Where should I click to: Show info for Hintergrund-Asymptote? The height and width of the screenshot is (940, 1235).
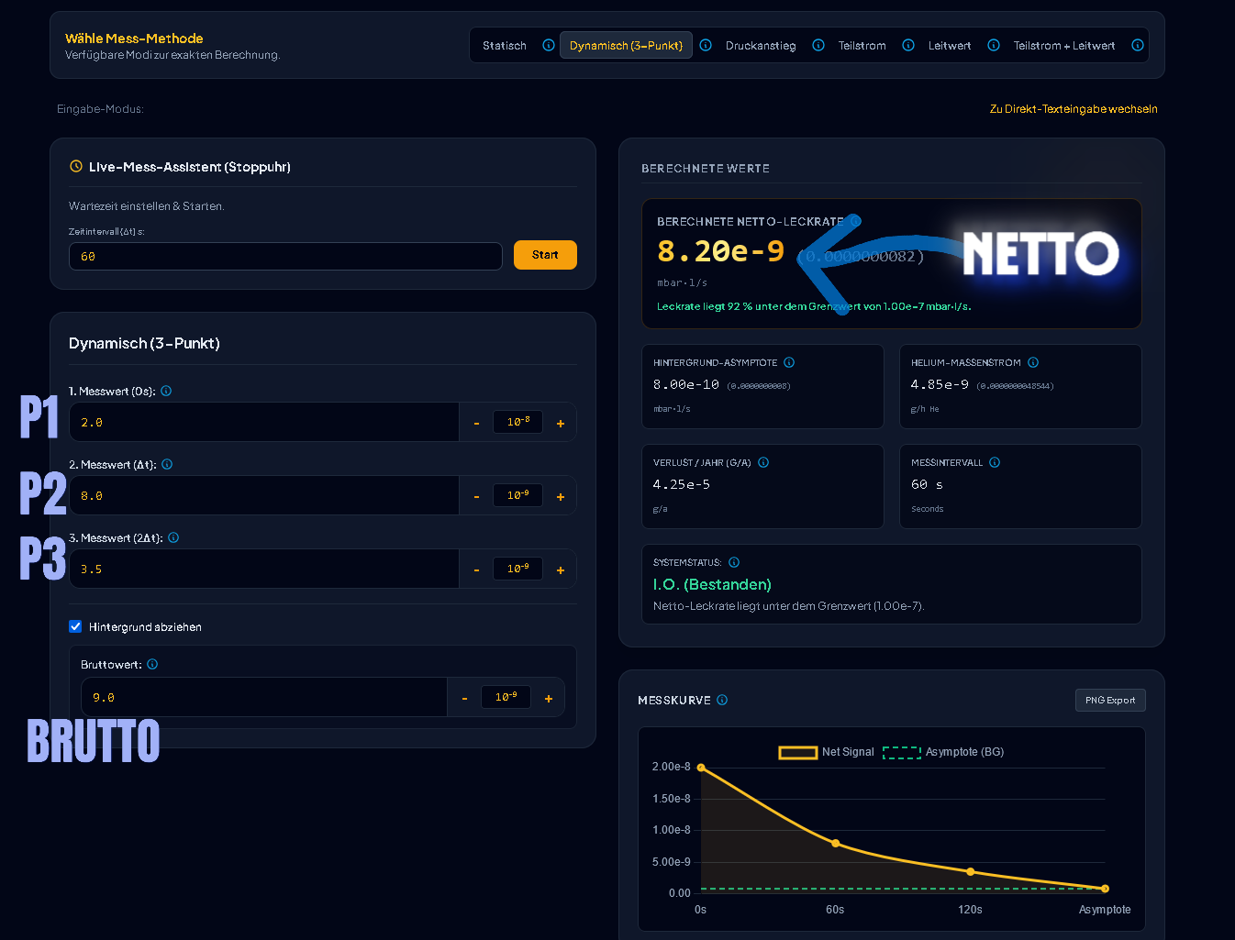point(789,362)
